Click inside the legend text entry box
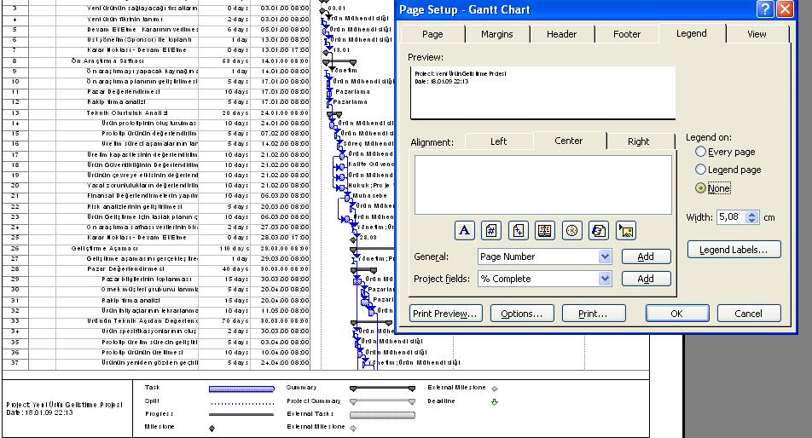The width and height of the screenshot is (812, 438). coord(542,184)
